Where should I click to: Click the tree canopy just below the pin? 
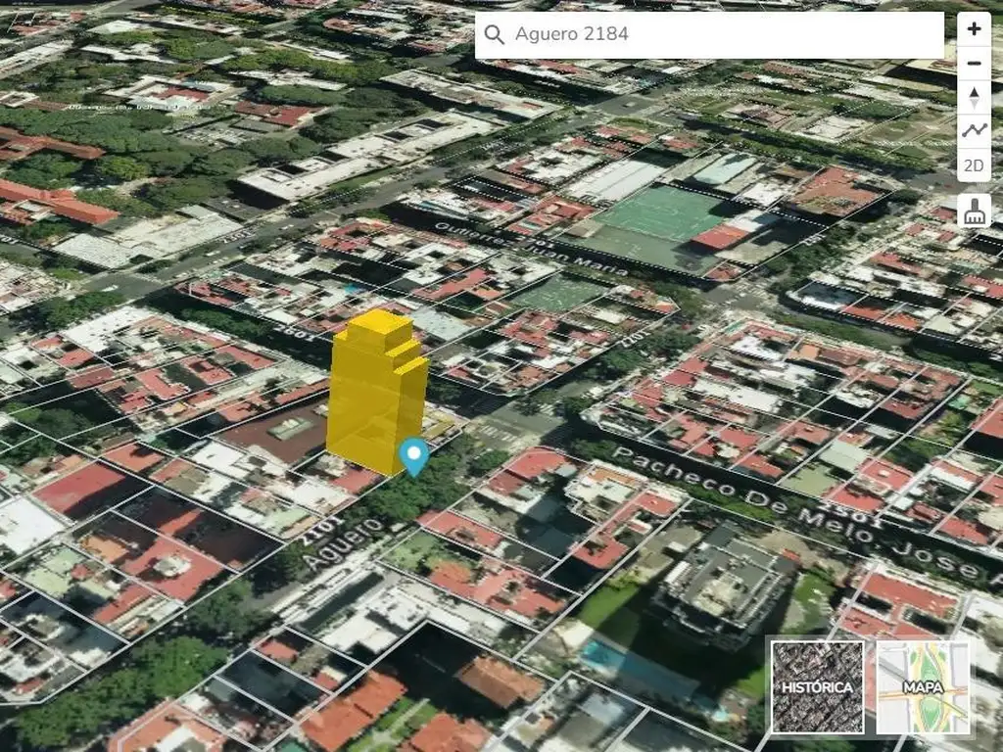pos(411,494)
